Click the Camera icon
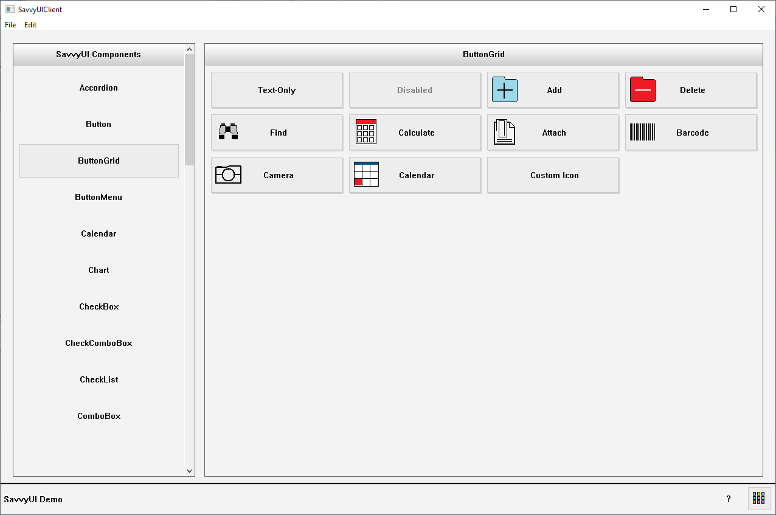The height and width of the screenshot is (515, 776). tap(228, 175)
